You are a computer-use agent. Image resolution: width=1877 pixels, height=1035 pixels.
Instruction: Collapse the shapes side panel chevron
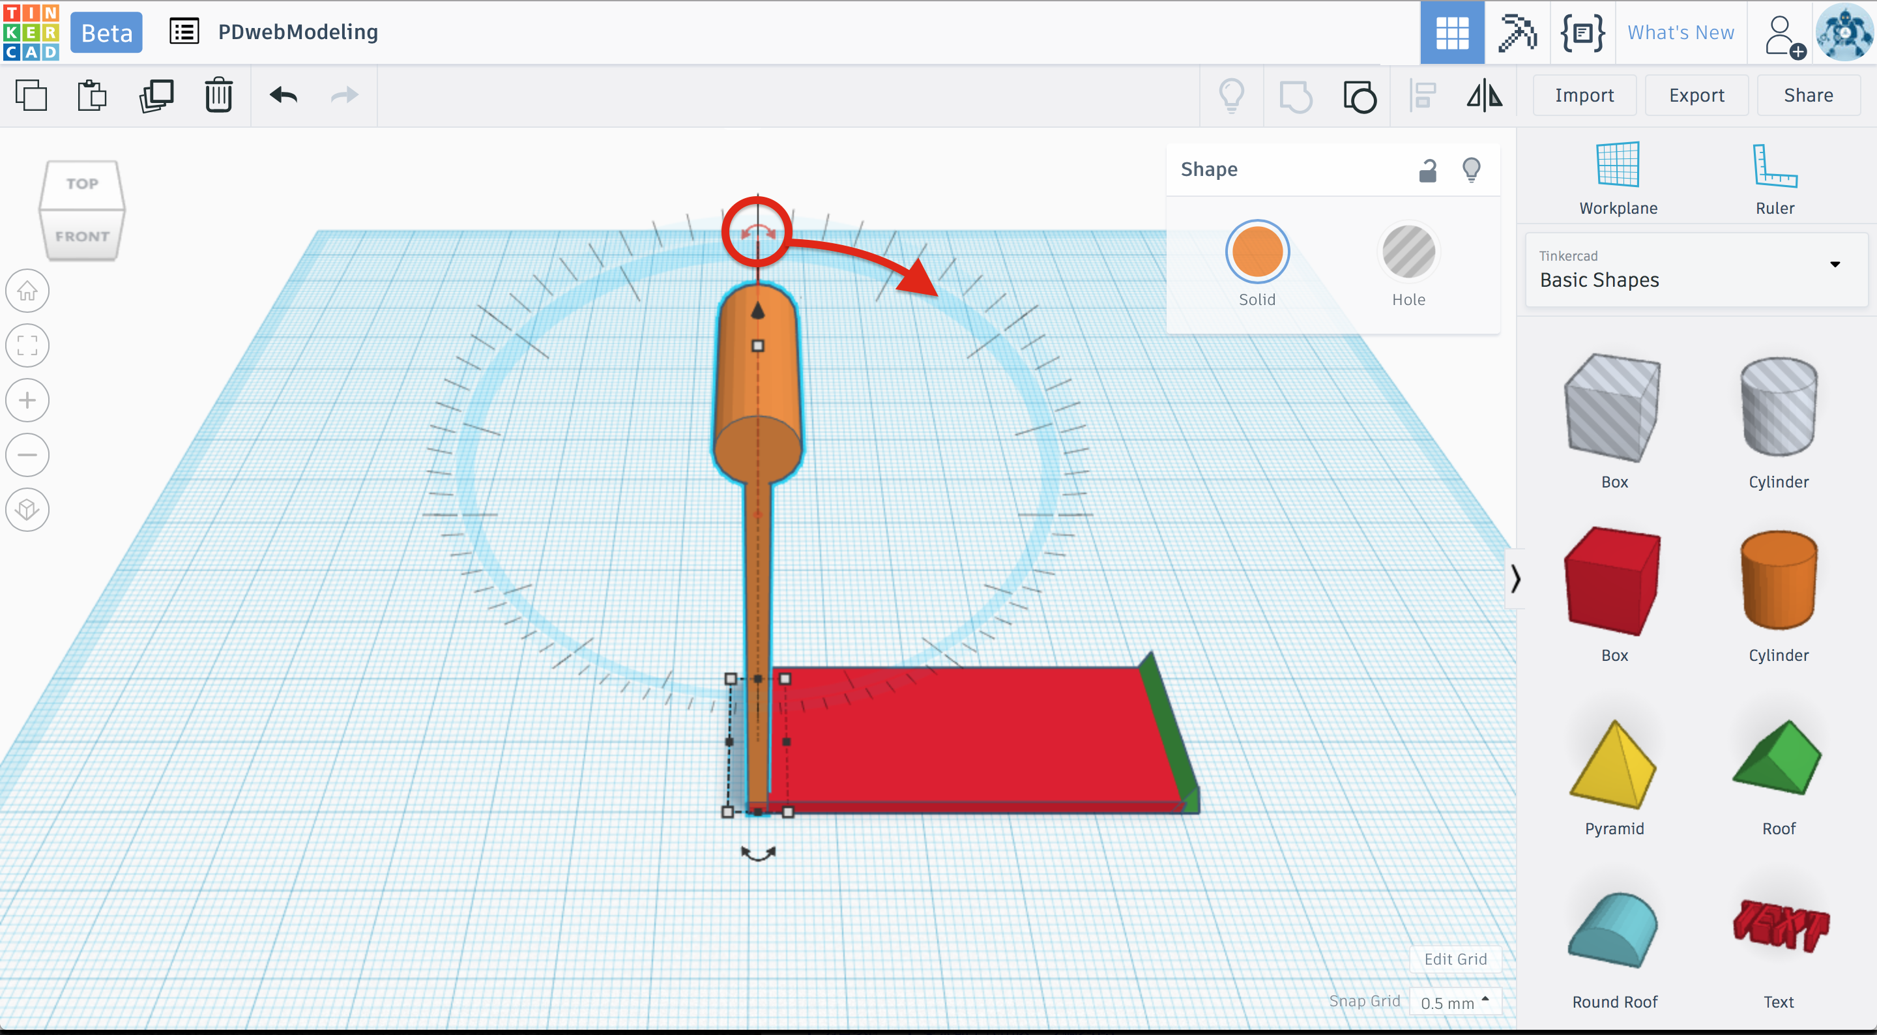[1515, 579]
